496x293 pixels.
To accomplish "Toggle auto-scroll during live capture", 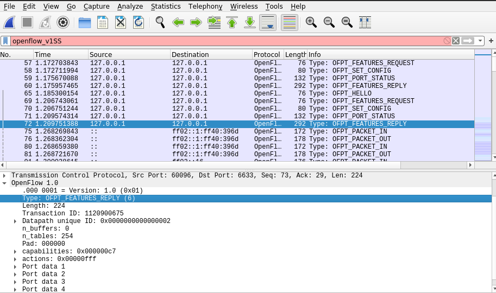I will (268, 22).
